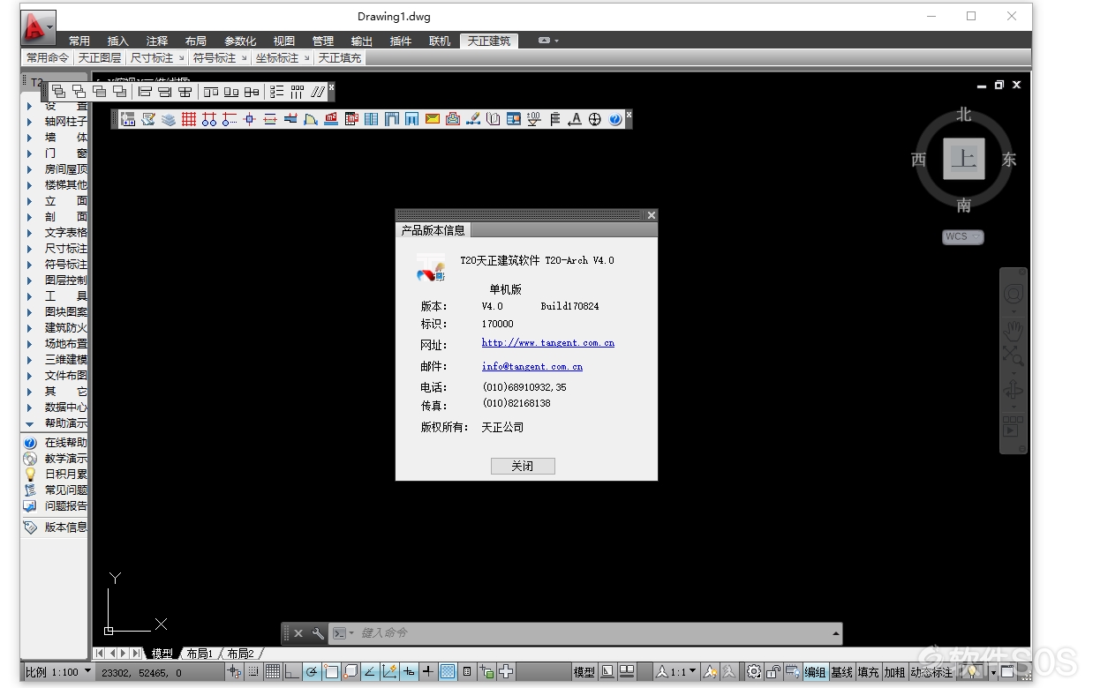Open the 常用 ribbon tab
1093x688 pixels.
tap(79, 41)
